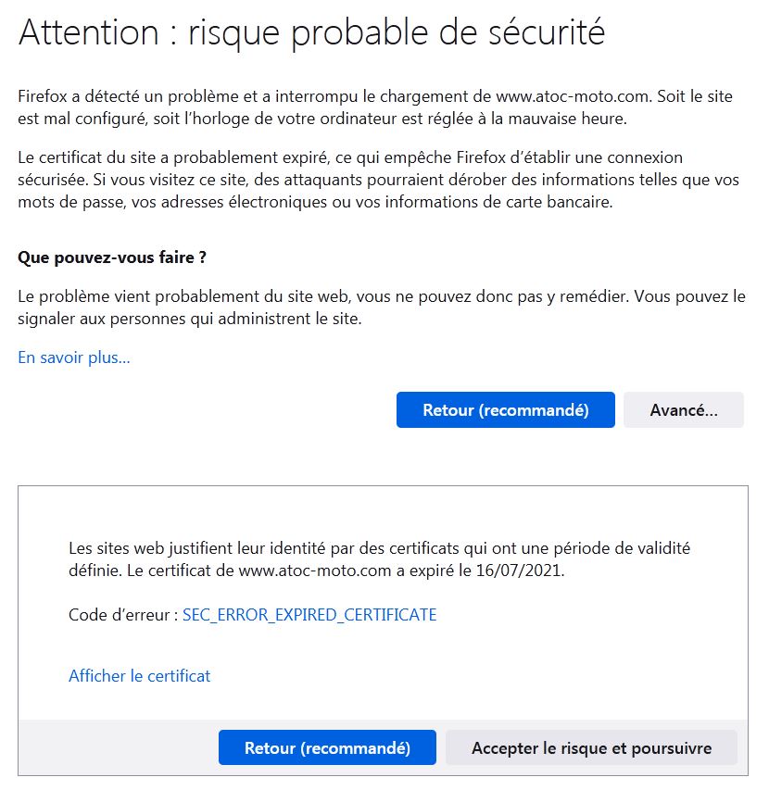Choose "Accepter le risque et poursuivre"

(591, 748)
